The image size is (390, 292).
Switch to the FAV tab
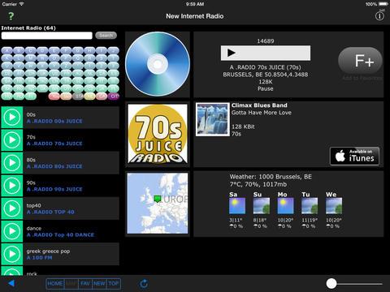pos(85,284)
